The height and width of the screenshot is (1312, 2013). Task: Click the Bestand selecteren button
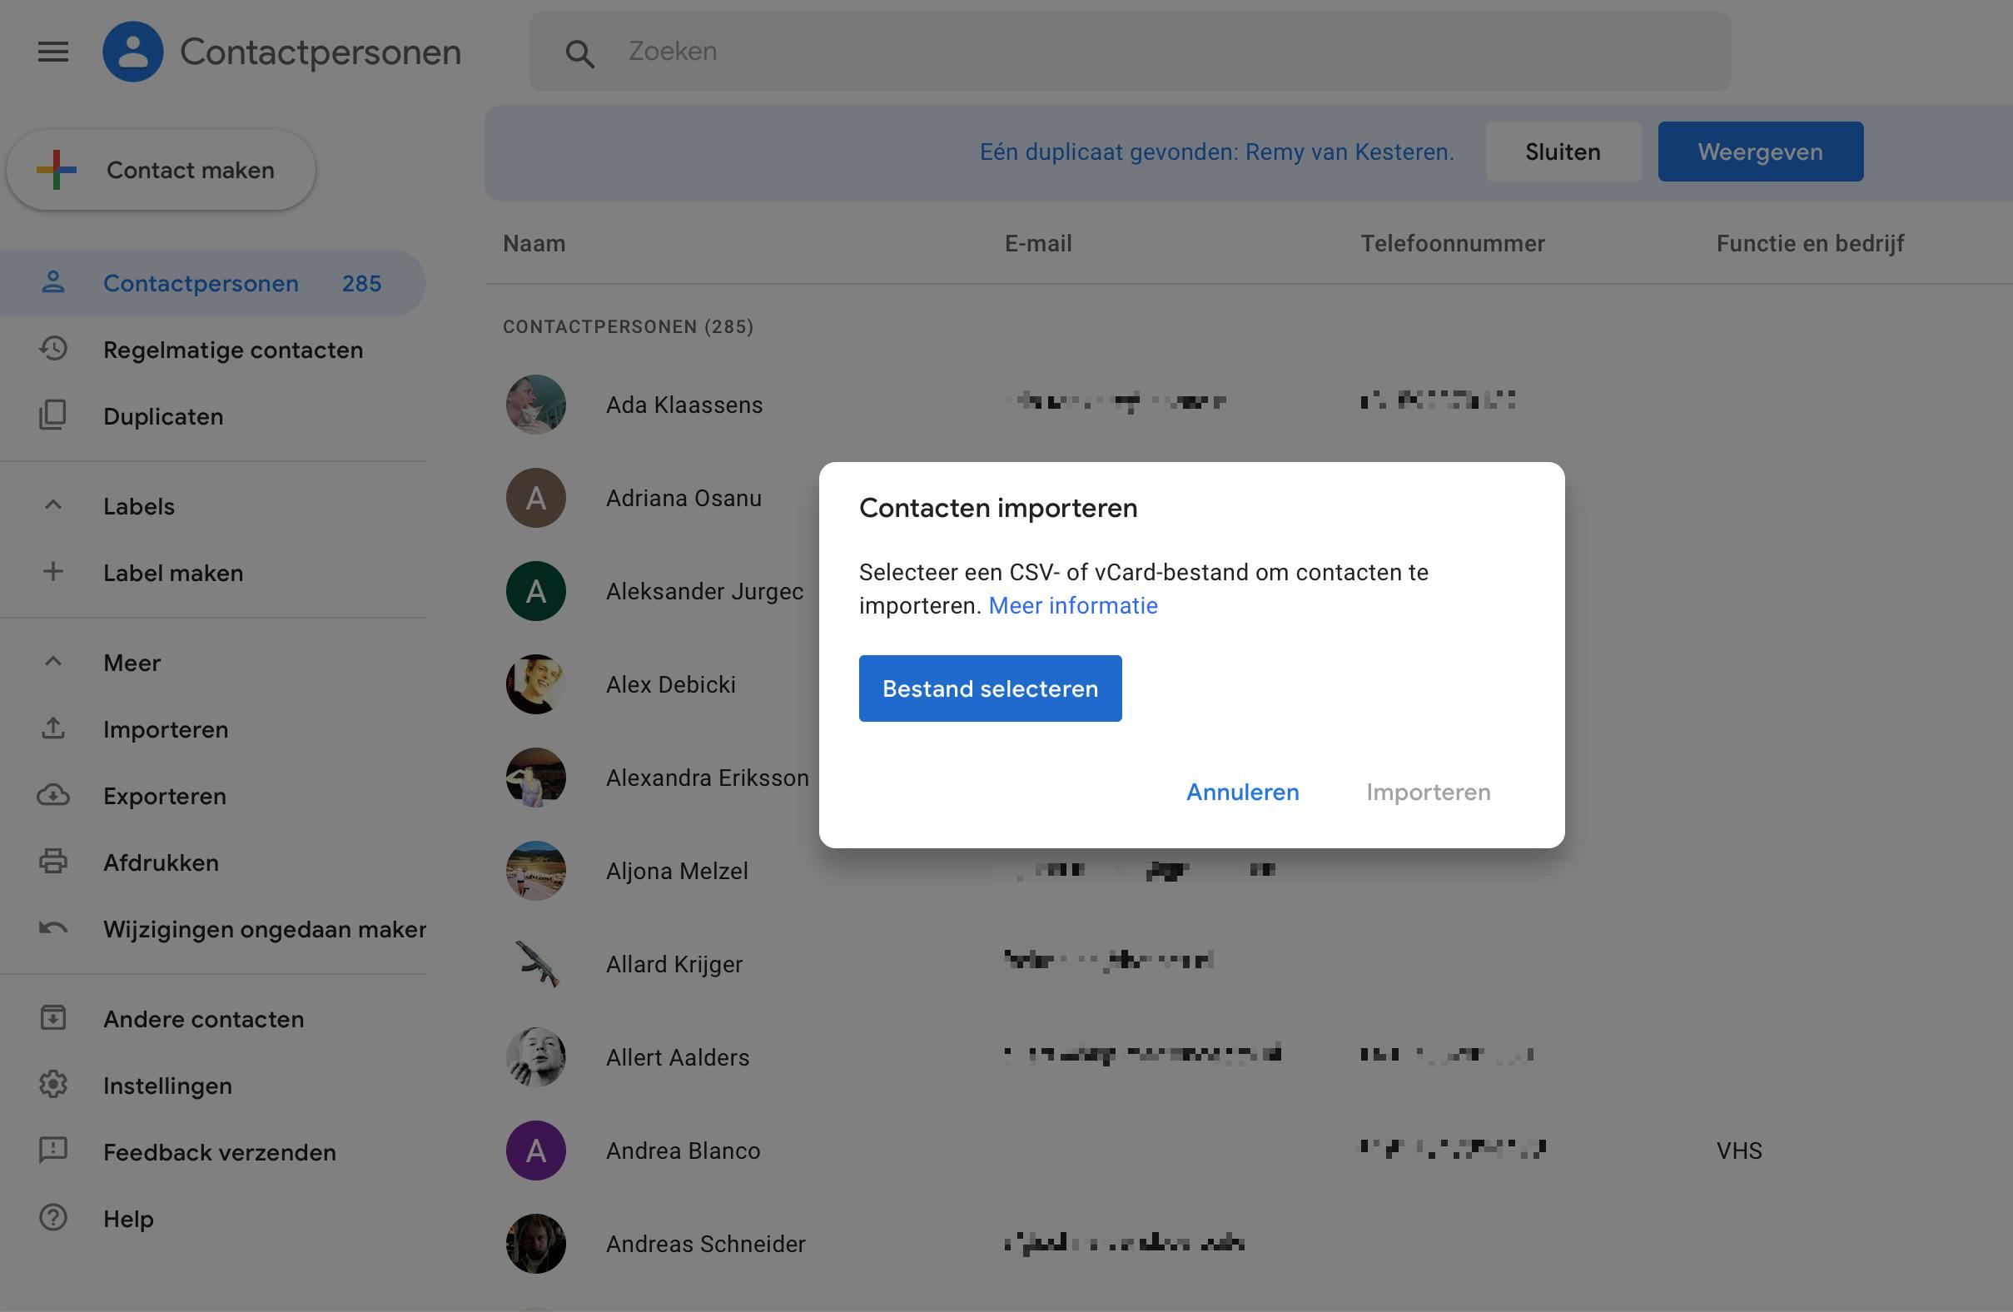[x=990, y=688]
